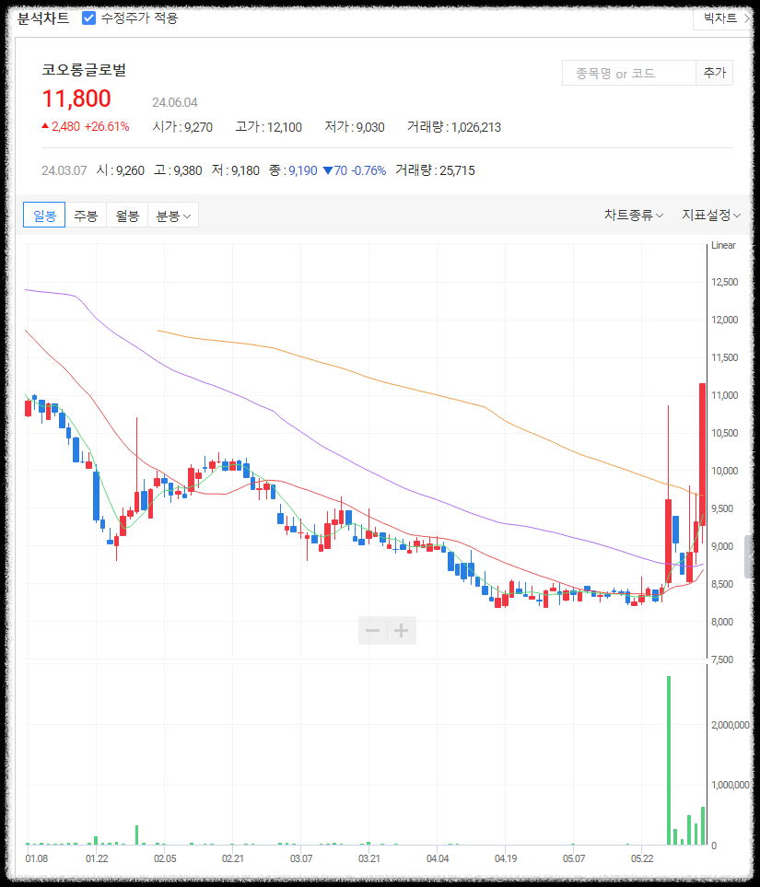Click the 고가: 12,100 value
The width and height of the screenshot is (760, 887).
pyautogui.click(x=268, y=127)
